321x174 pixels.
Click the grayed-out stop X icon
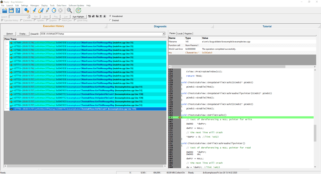[x=60, y=11]
